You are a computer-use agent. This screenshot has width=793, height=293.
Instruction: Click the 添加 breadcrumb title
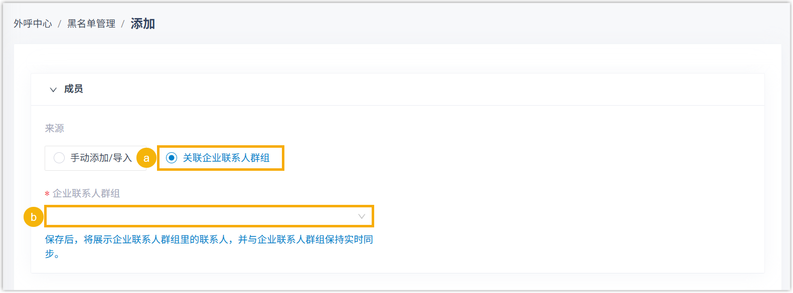click(x=143, y=24)
